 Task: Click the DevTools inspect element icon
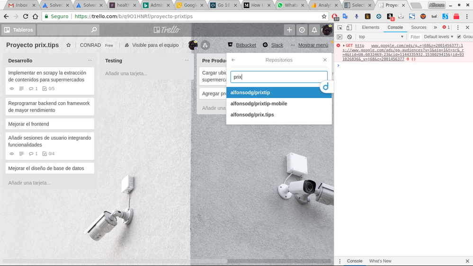[x=340, y=27]
